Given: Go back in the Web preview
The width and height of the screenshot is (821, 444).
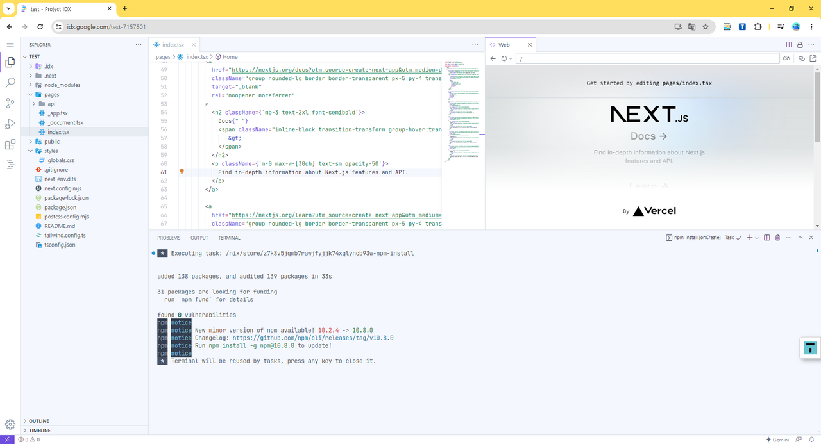Looking at the screenshot, I should (x=493, y=58).
